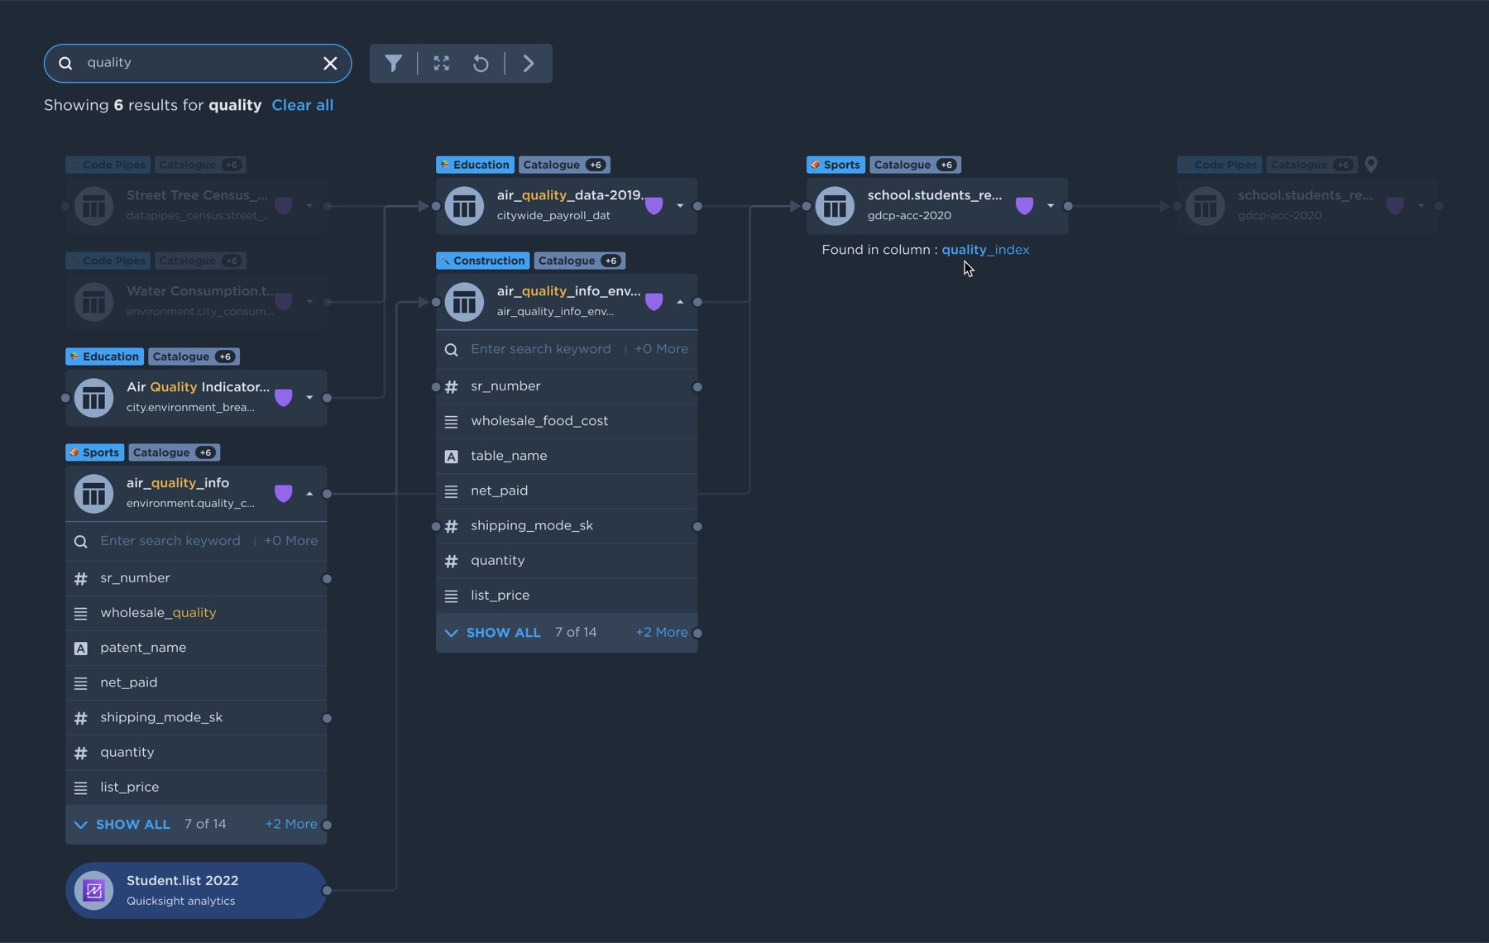Click +2 More in air_quality_info list
The image size is (1489, 943).
290,824
